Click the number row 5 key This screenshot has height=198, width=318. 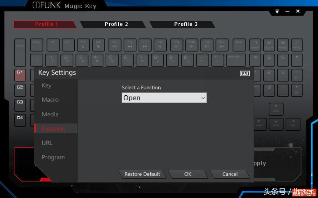click(x=112, y=60)
